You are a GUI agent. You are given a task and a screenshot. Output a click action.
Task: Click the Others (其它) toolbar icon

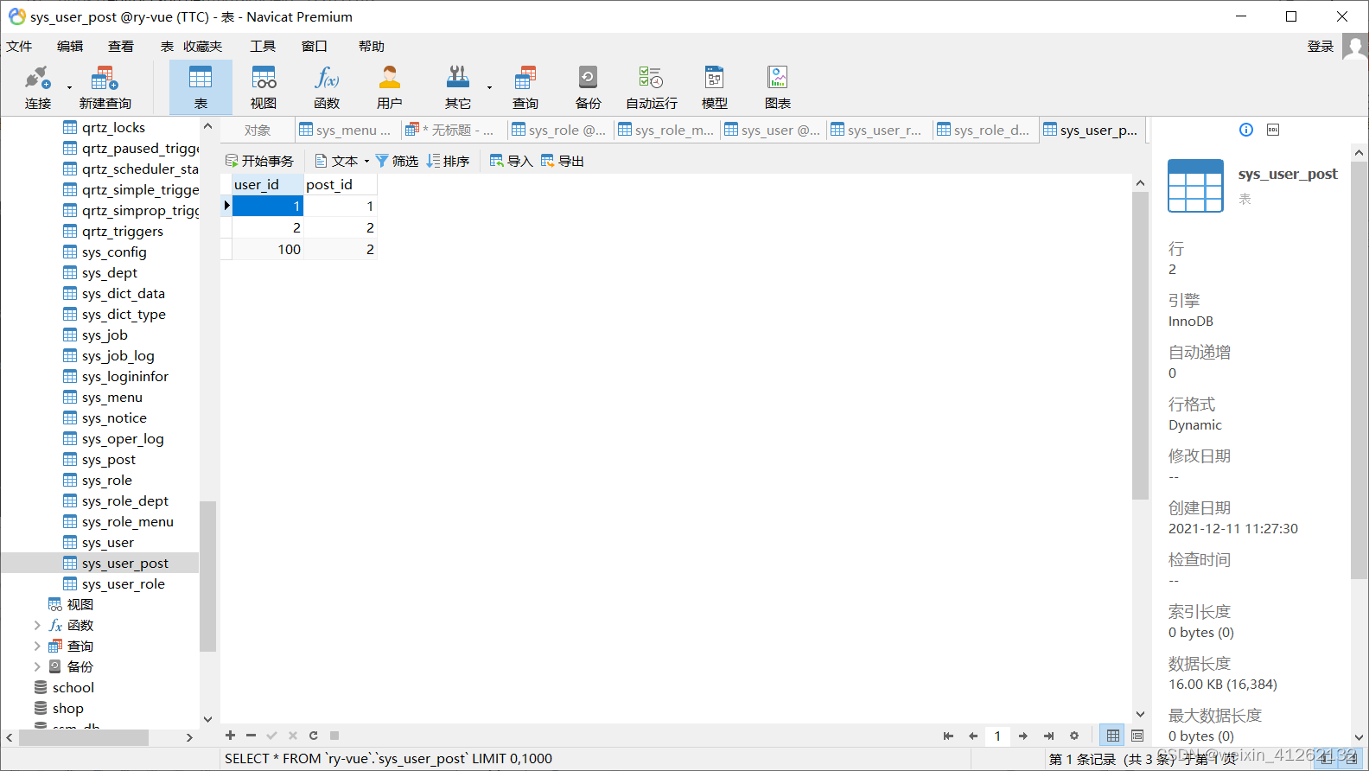(457, 87)
